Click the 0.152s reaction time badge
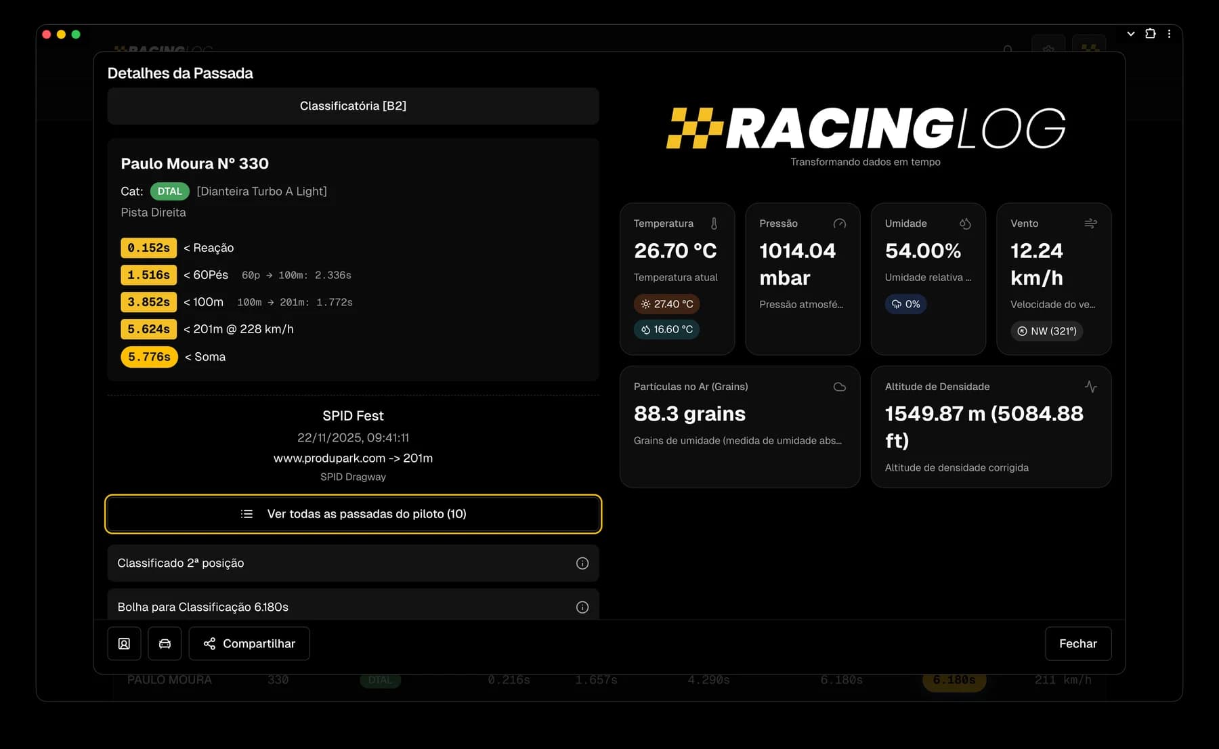Screen dimensions: 1219x749 click(x=149, y=248)
